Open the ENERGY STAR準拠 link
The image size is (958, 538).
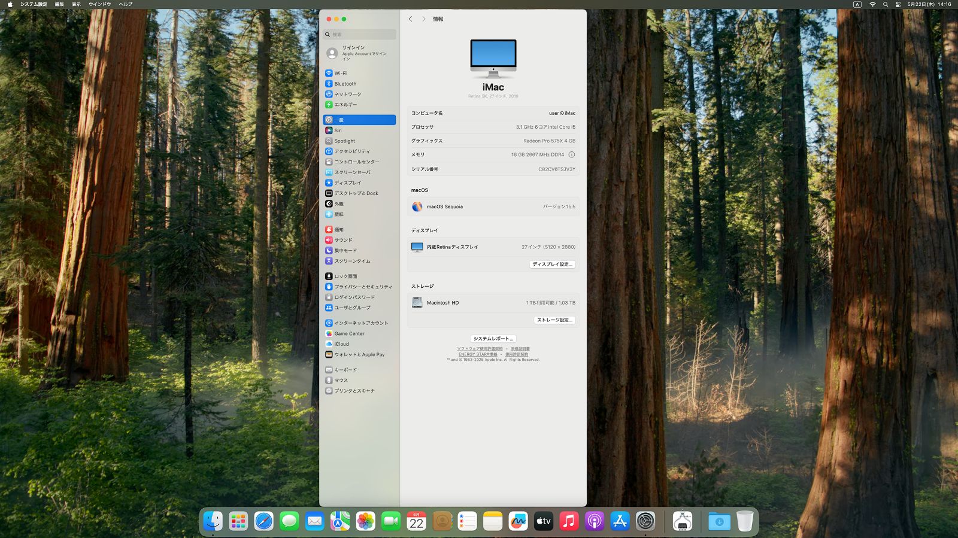click(478, 354)
